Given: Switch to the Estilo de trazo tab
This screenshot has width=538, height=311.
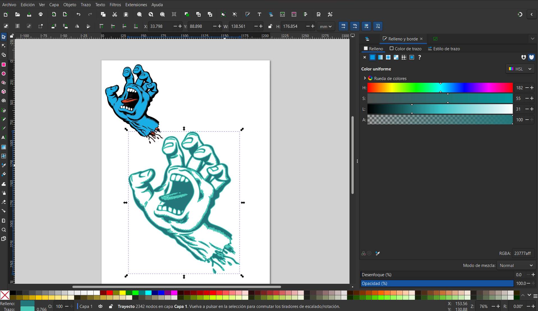Looking at the screenshot, I should click(x=446, y=49).
